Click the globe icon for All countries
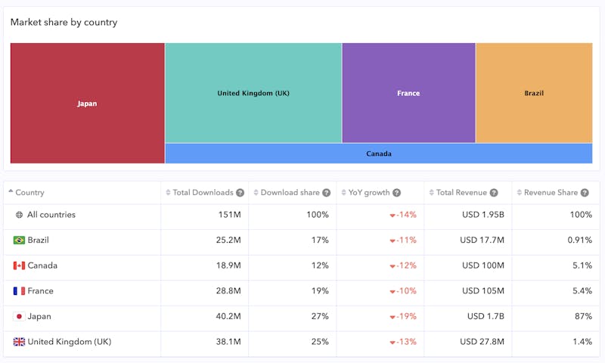The width and height of the screenshot is (605, 363). [x=19, y=215]
